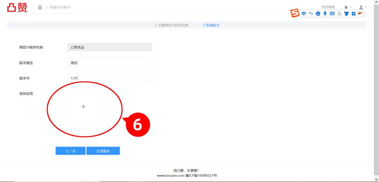Click the mascot icon at Sogou bar end

click(360, 13)
